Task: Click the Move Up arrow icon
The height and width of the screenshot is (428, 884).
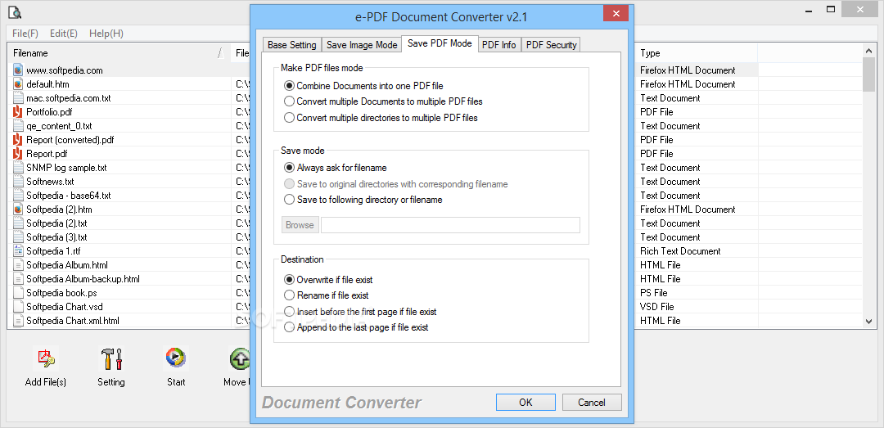Action: pyautogui.click(x=241, y=358)
